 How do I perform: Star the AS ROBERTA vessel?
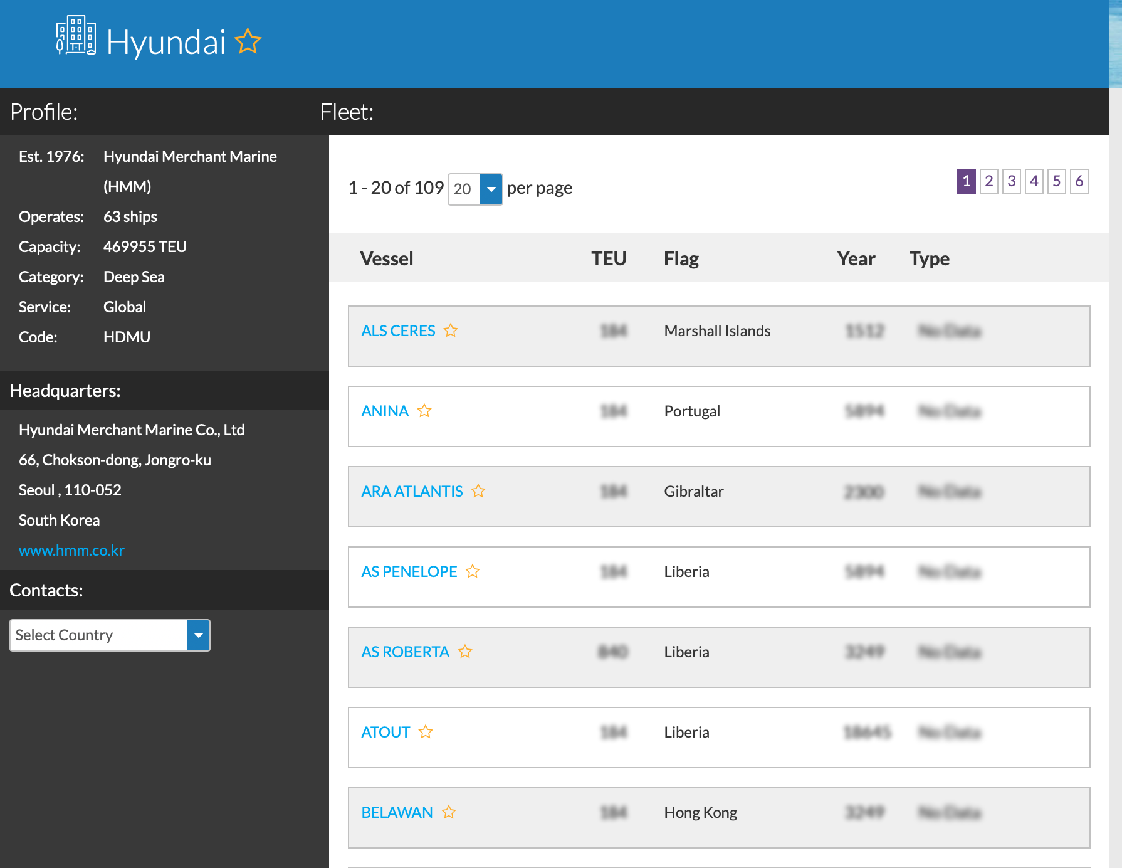tap(465, 652)
